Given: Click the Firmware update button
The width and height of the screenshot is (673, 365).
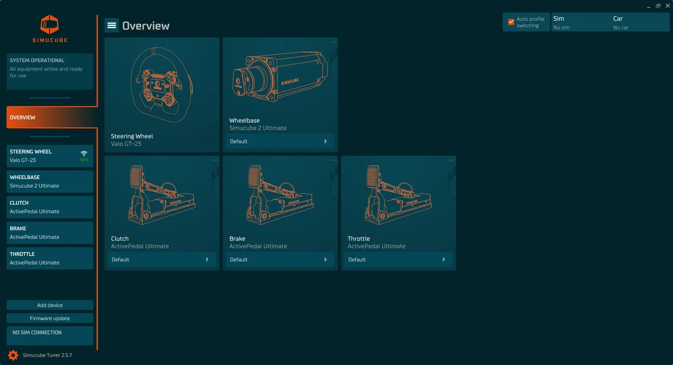Looking at the screenshot, I should pyautogui.click(x=50, y=318).
